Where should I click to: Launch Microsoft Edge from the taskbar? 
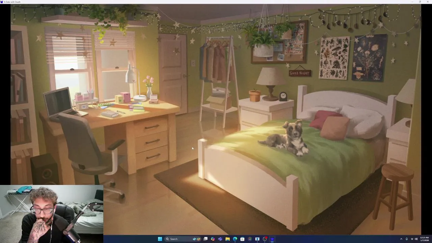tap(235, 239)
